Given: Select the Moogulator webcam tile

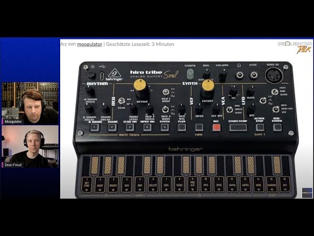Looking at the screenshot, I should coord(30,104).
